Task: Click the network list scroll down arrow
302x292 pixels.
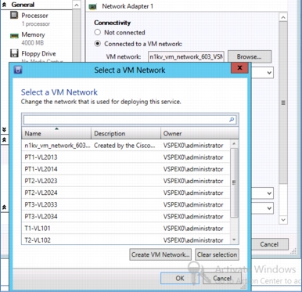Action: coord(234,240)
